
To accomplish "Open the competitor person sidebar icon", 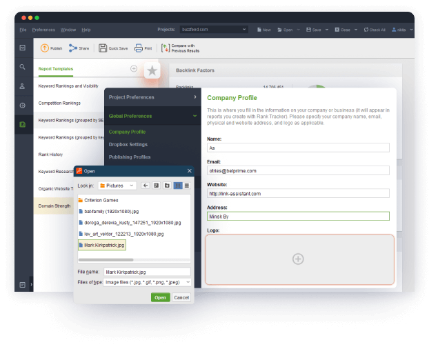I will (22, 86).
